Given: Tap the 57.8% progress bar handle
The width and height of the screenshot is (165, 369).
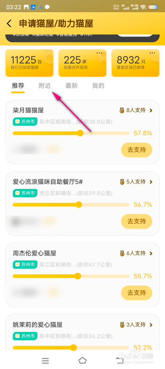Looking at the screenshot, I should [80, 133].
